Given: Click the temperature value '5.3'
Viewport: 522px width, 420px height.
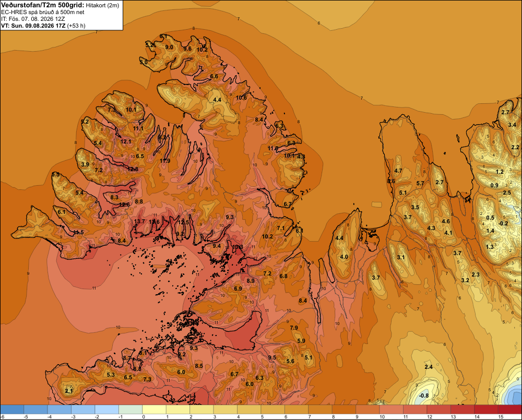Looking at the screenshot, I should tap(111, 375).
